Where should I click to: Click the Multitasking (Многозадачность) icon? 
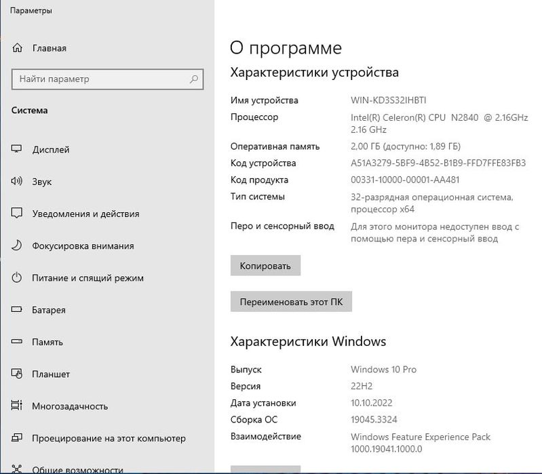coord(17,406)
